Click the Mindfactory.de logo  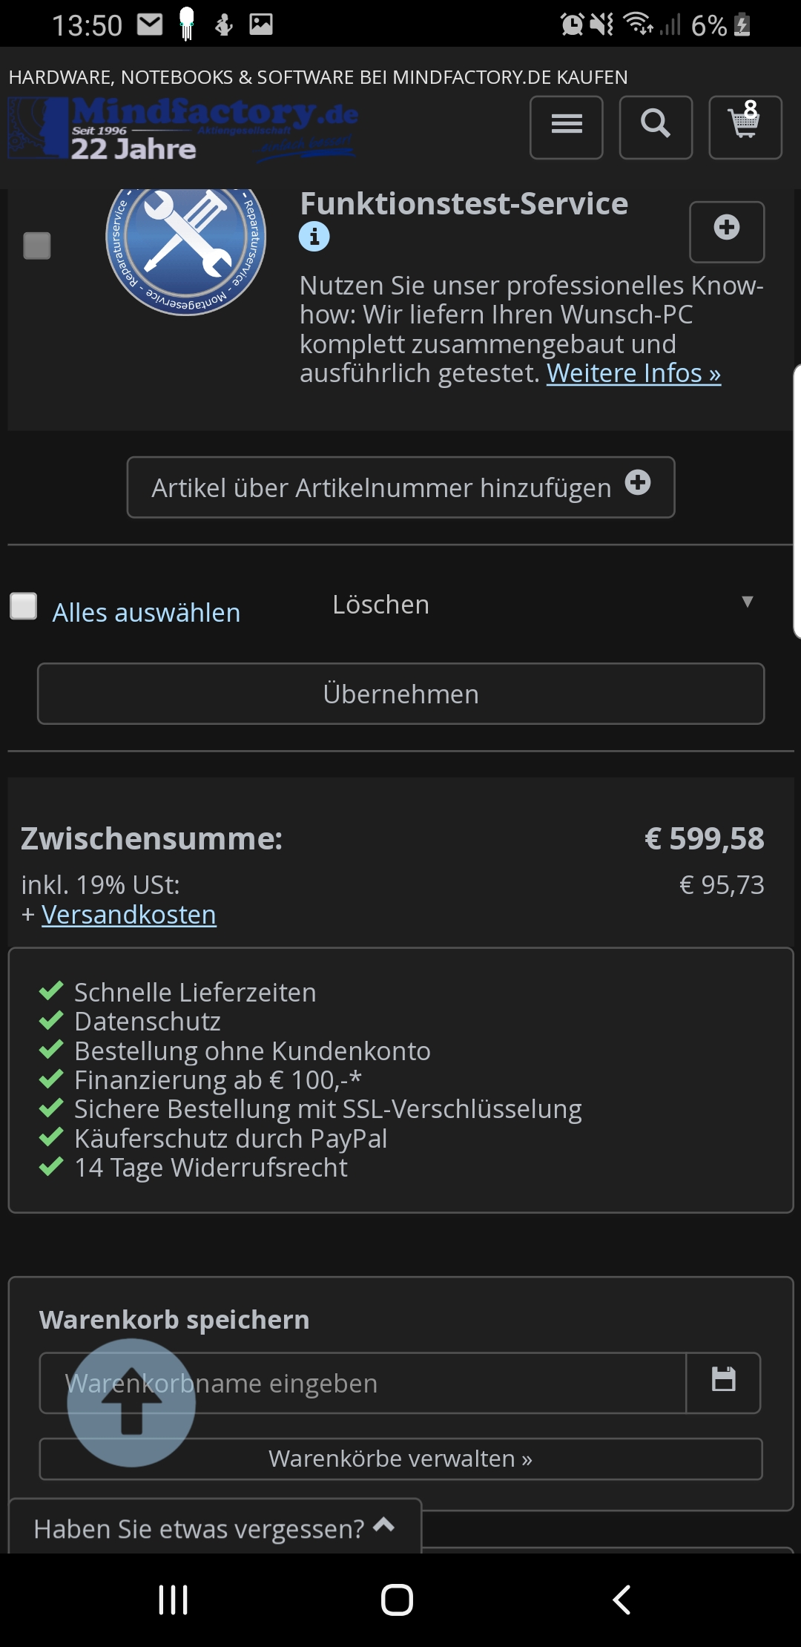click(x=182, y=129)
